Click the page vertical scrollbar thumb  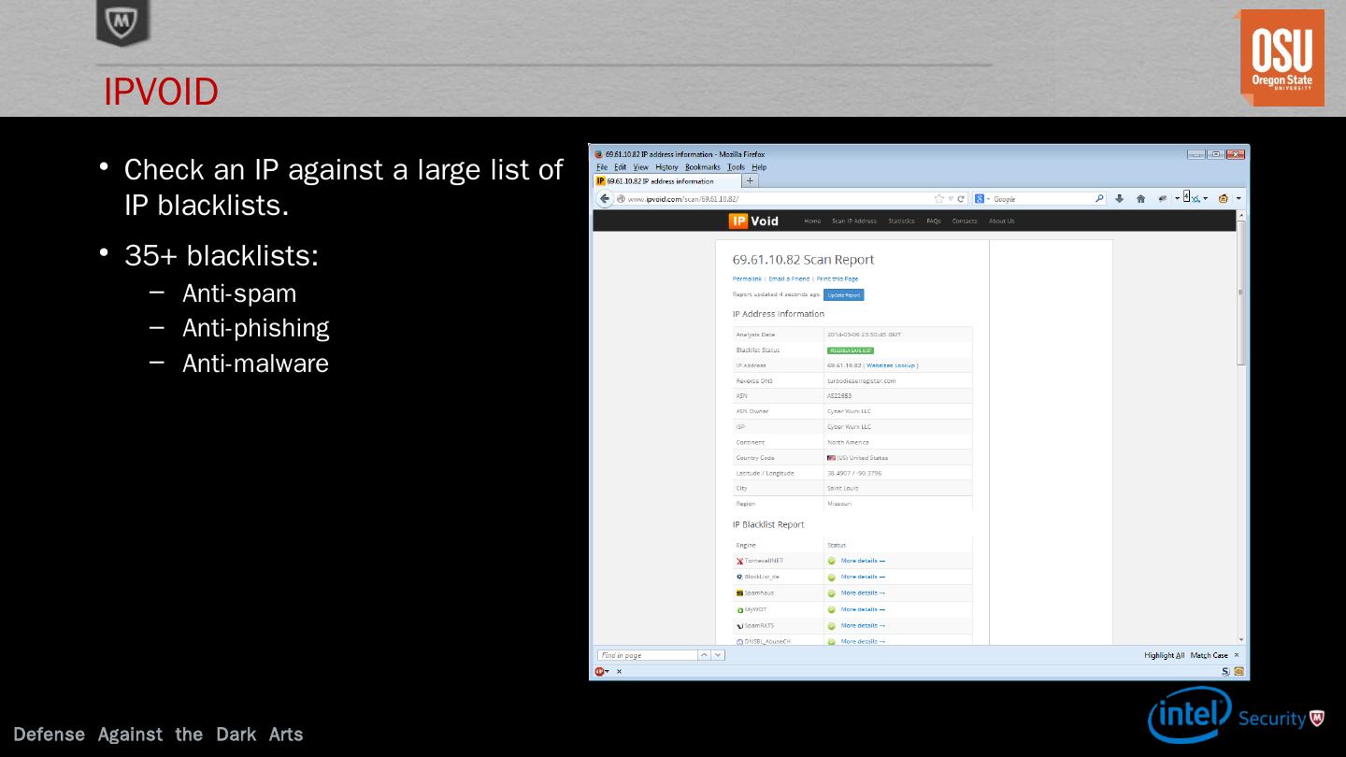pos(1241,292)
